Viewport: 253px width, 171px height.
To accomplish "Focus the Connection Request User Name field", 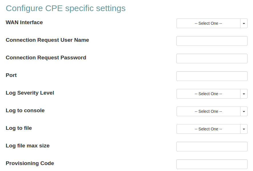I will 212,41.
